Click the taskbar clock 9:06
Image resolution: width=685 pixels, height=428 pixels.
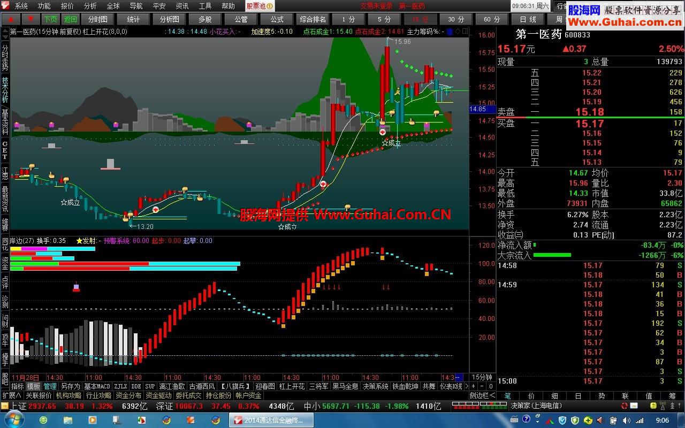click(662, 420)
